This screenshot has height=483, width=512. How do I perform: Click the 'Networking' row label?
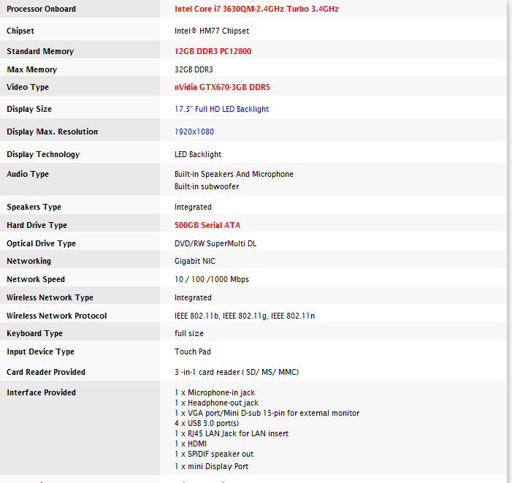pyautogui.click(x=28, y=261)
